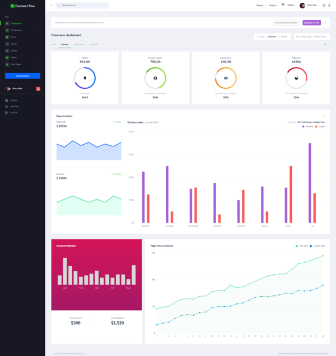Click the Search products field

[x=84, y=5]
